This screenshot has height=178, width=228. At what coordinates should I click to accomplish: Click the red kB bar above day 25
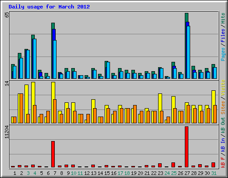pos(173,165)
